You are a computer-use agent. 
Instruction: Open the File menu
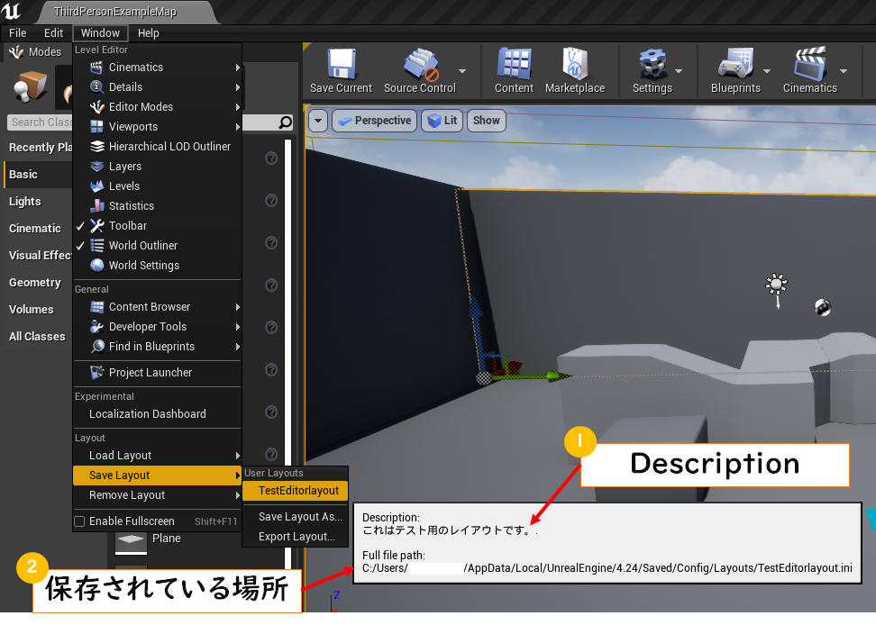[18, 33]
